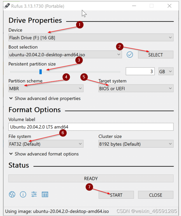Click the ISO checksum checkmark icon

[x=130, y=55]
